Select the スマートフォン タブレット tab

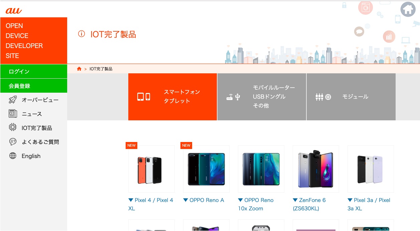point(172,97)
